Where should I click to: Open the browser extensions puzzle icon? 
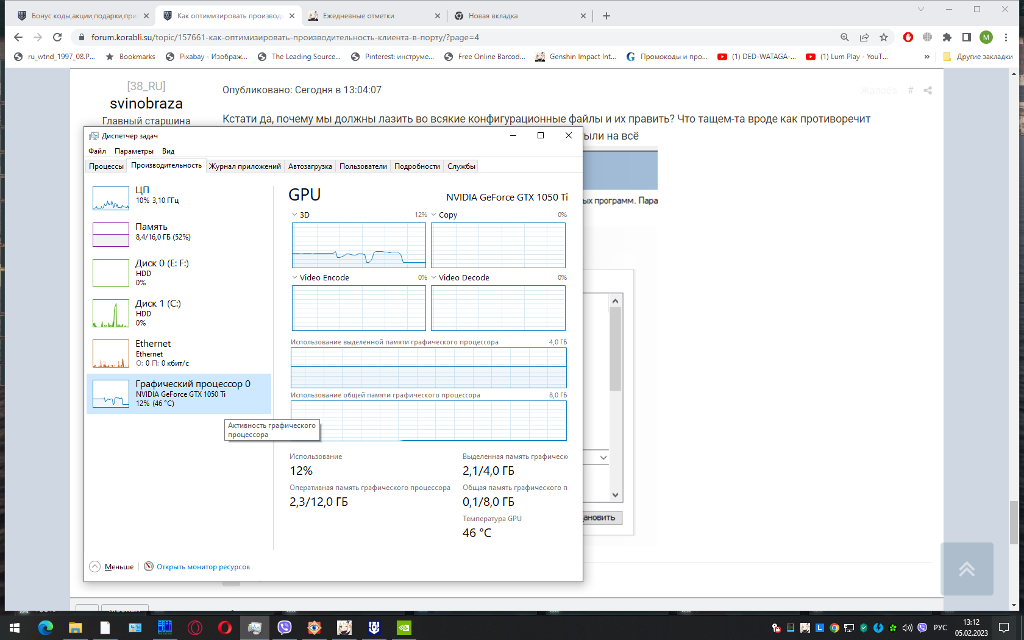(947, 37)
